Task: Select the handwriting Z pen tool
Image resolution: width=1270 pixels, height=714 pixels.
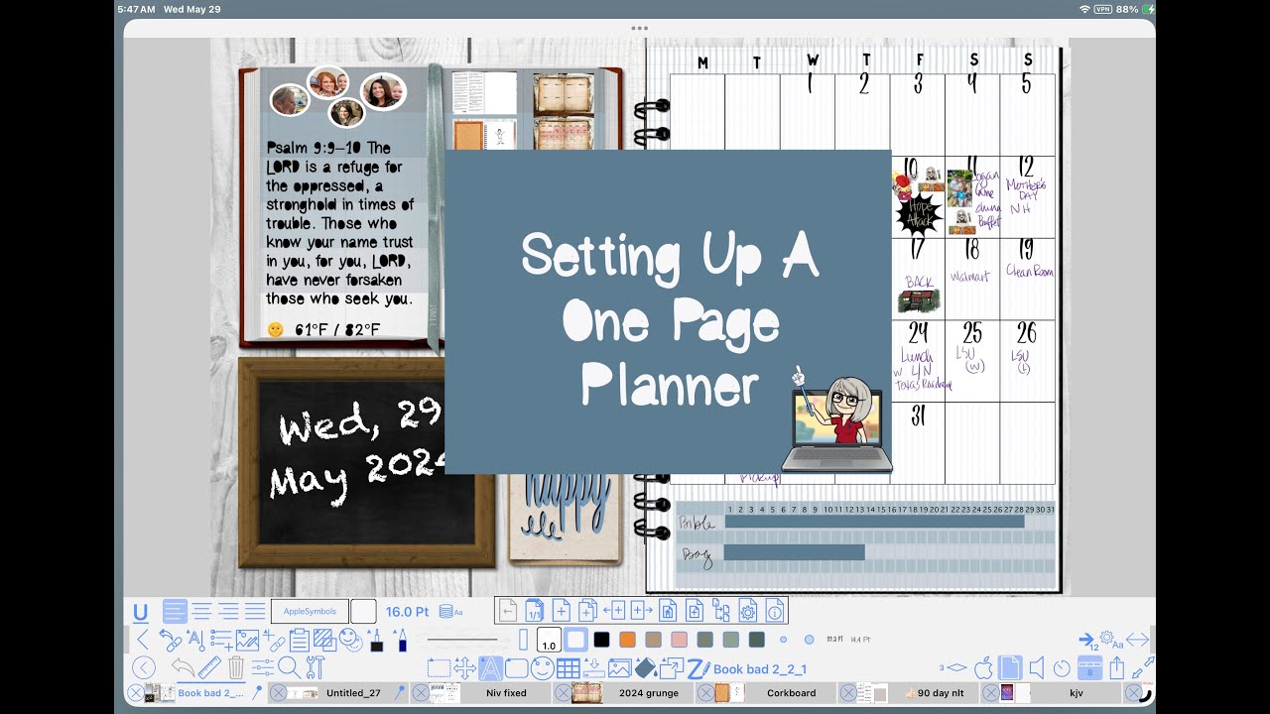Action: pyautogui.click(x=697, y=668)
